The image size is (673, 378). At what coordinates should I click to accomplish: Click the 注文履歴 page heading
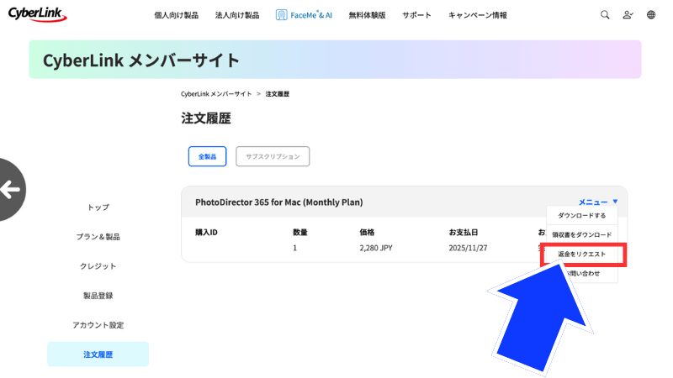[x=206, y=118]
